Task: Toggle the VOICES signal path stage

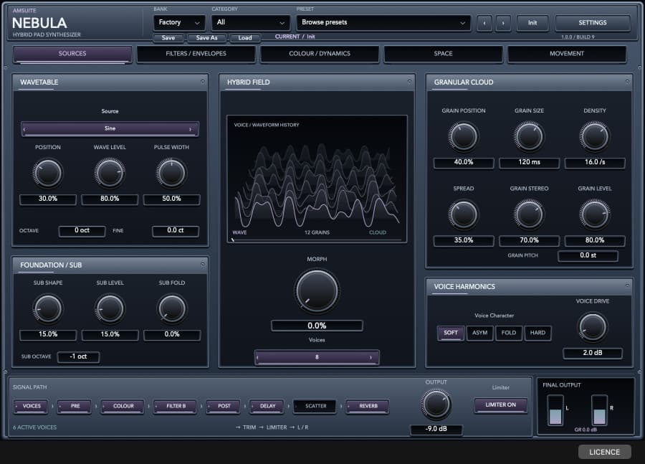Action: [x=31, y=406]
